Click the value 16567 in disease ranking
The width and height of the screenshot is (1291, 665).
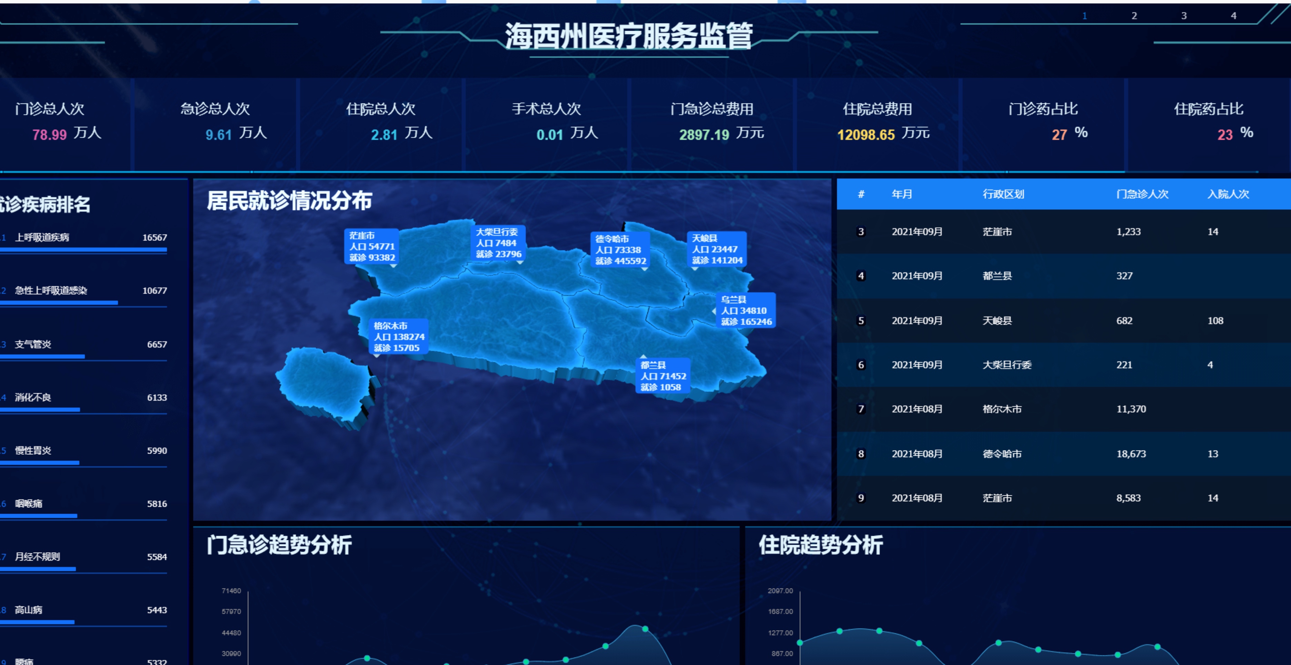point(154,237)
